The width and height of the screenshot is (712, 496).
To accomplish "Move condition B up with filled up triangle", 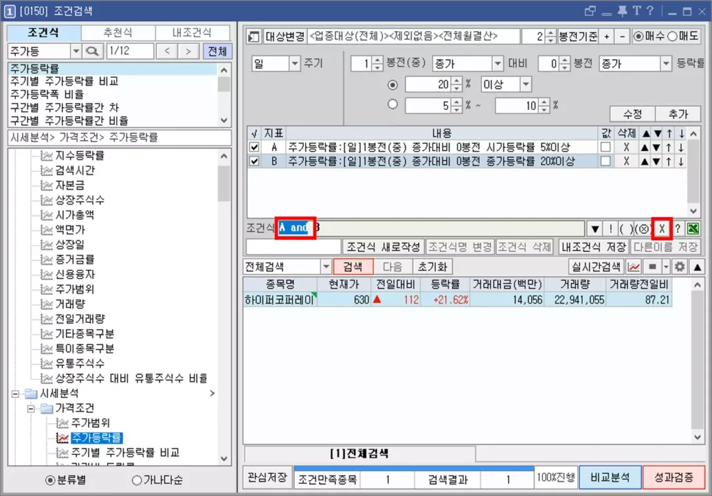I will coord(645,161).
